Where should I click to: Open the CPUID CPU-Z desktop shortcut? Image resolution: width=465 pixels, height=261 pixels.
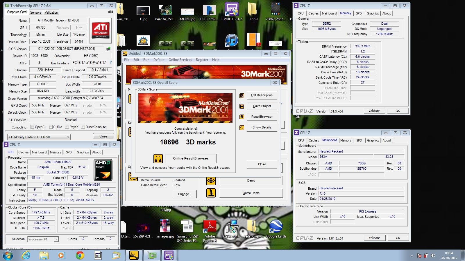(x=232, y=12)
